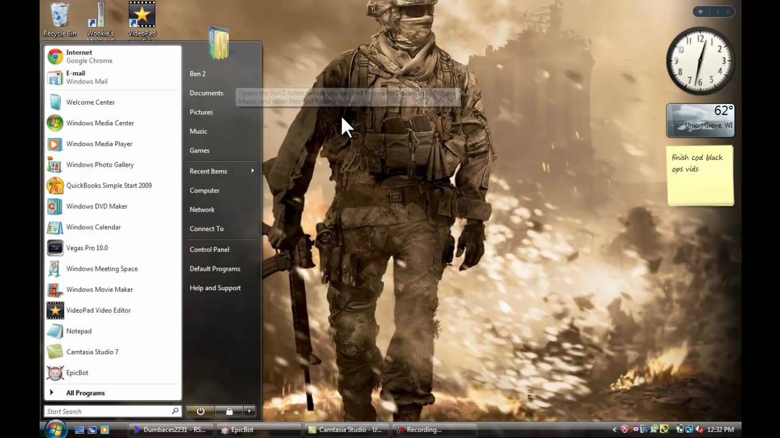780x438 pixels.
Task: Open Google Chrome from the Start menu
Action: coord(113,57)
